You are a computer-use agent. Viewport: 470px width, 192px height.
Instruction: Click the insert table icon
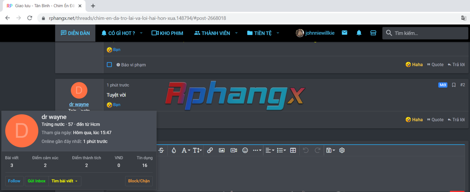coord(293,150)
